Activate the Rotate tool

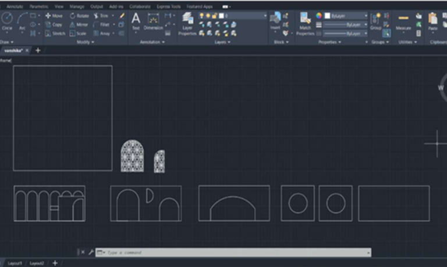pyautogui.click(x=79, y=16)
